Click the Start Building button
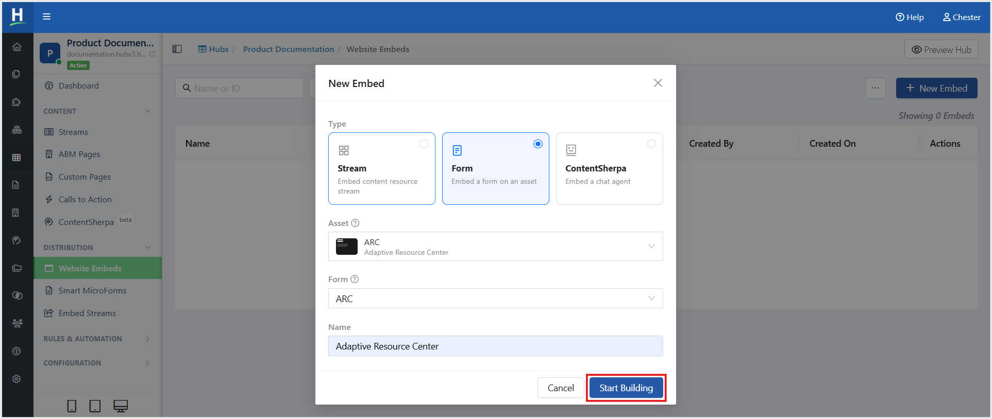Viewport: 992px width, 419px height. pyautogui.click(x=626, y=388)
